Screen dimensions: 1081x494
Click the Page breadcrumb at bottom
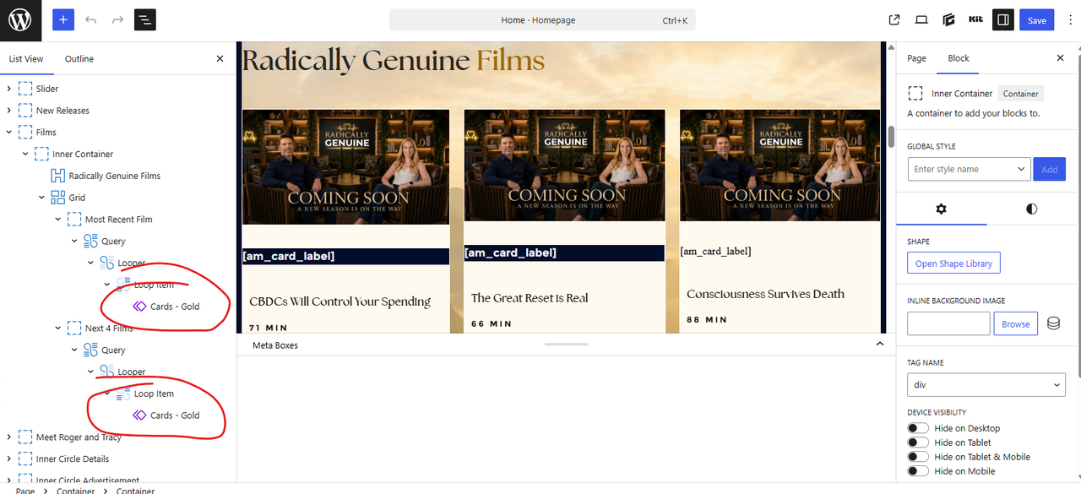(25, 491)
